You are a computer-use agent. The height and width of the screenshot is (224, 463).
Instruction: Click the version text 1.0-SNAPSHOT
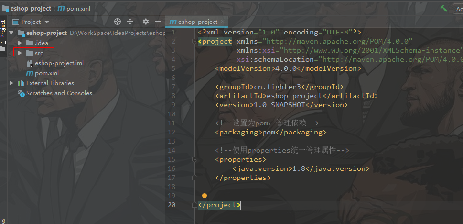coord(280,105)
